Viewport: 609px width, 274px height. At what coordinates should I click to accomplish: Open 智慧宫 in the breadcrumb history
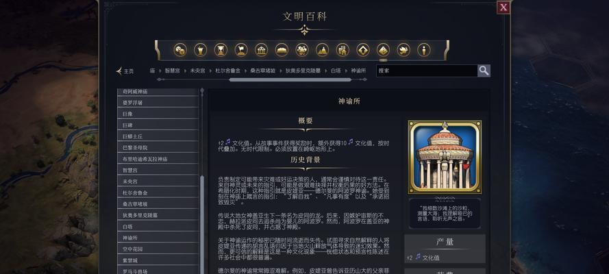point(173,71)
